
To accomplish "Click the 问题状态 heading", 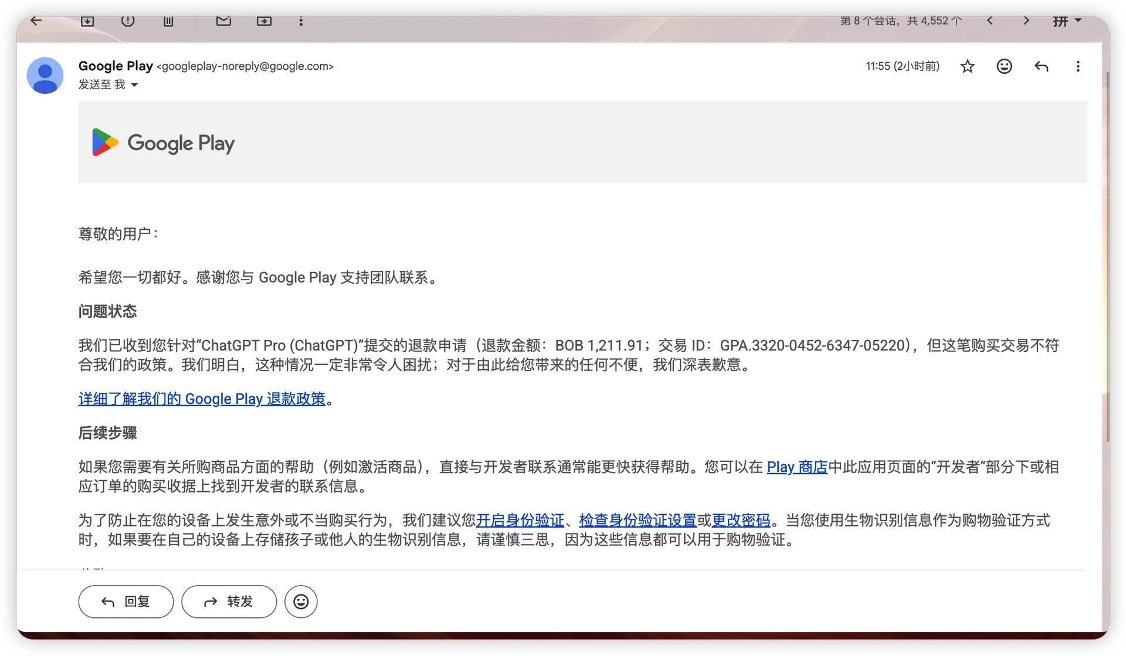I will (107, 311).
